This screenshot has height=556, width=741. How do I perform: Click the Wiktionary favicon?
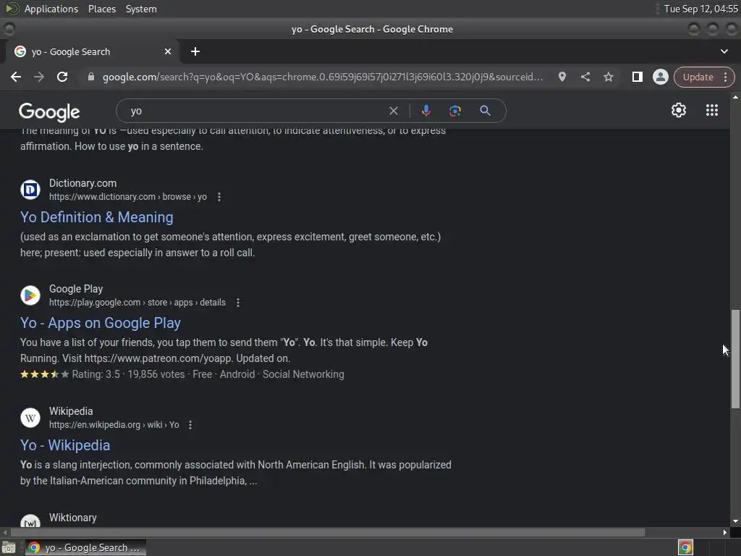(30, 522)
